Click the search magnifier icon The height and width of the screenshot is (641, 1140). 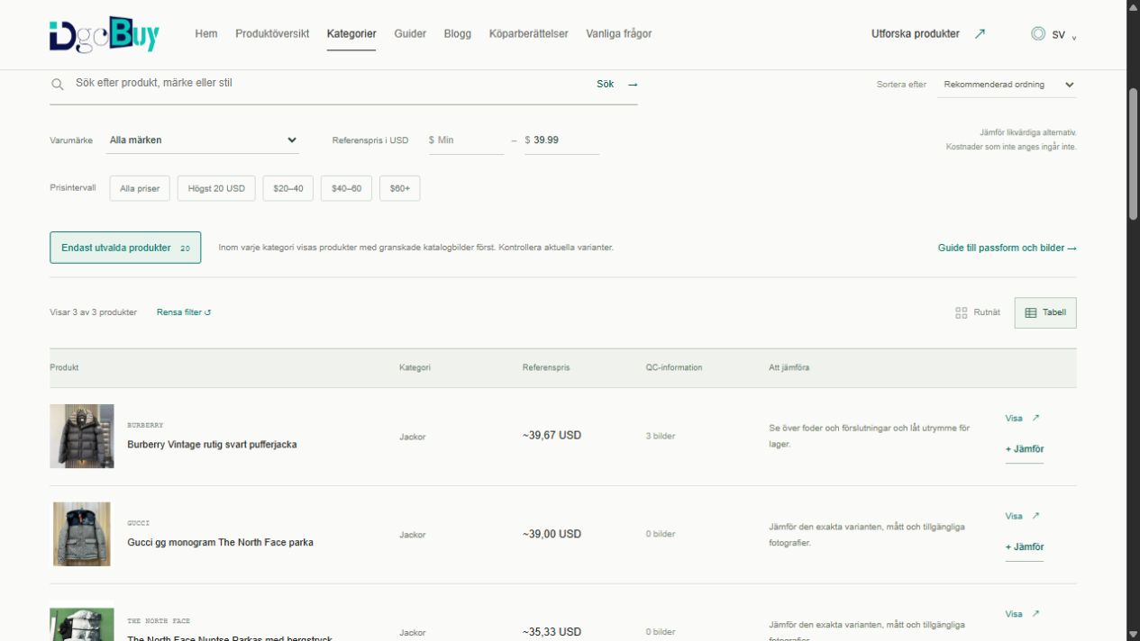(x=58, y=84)
